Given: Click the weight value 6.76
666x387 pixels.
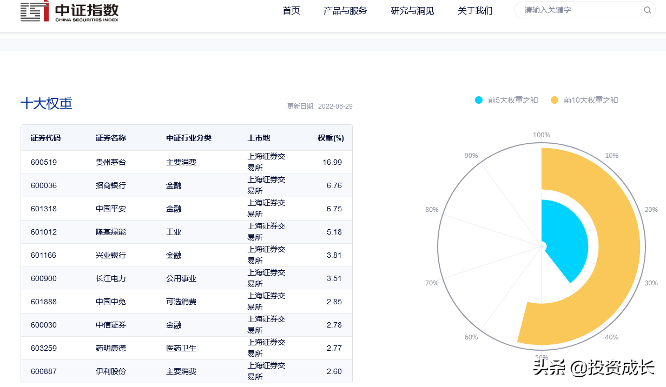Looking at the screenshot, I should pyautogui.click(x=334, y=185).
